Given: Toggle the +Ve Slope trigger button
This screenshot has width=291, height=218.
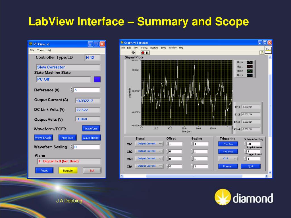Looking at the screenshot, I should pyautogui.click(x=228, y=152).
